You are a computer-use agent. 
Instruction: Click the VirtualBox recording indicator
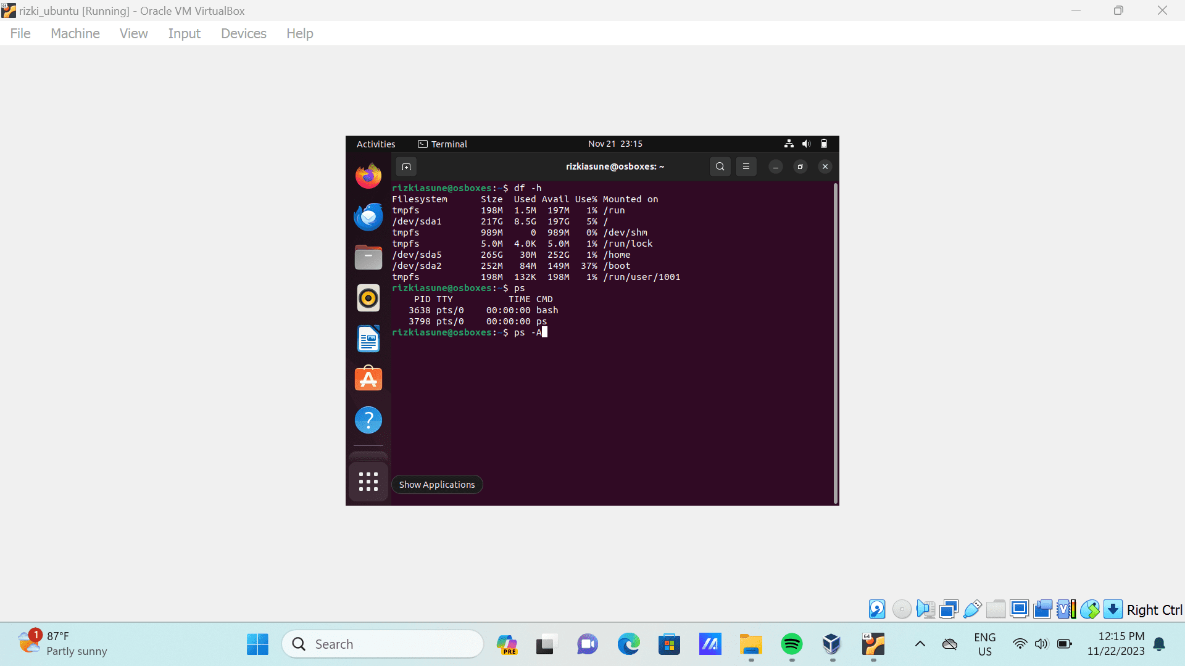[x=1042, y=609]
